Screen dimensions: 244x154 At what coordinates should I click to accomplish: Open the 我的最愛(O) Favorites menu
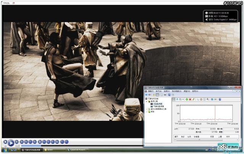[177, 91]
